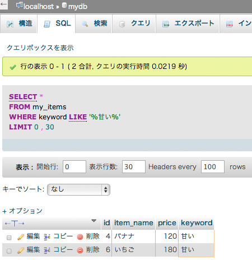Open the partially visible イン import tab
Screen dimensions: 252x260
pyautogui.click(x=236, y=24)
